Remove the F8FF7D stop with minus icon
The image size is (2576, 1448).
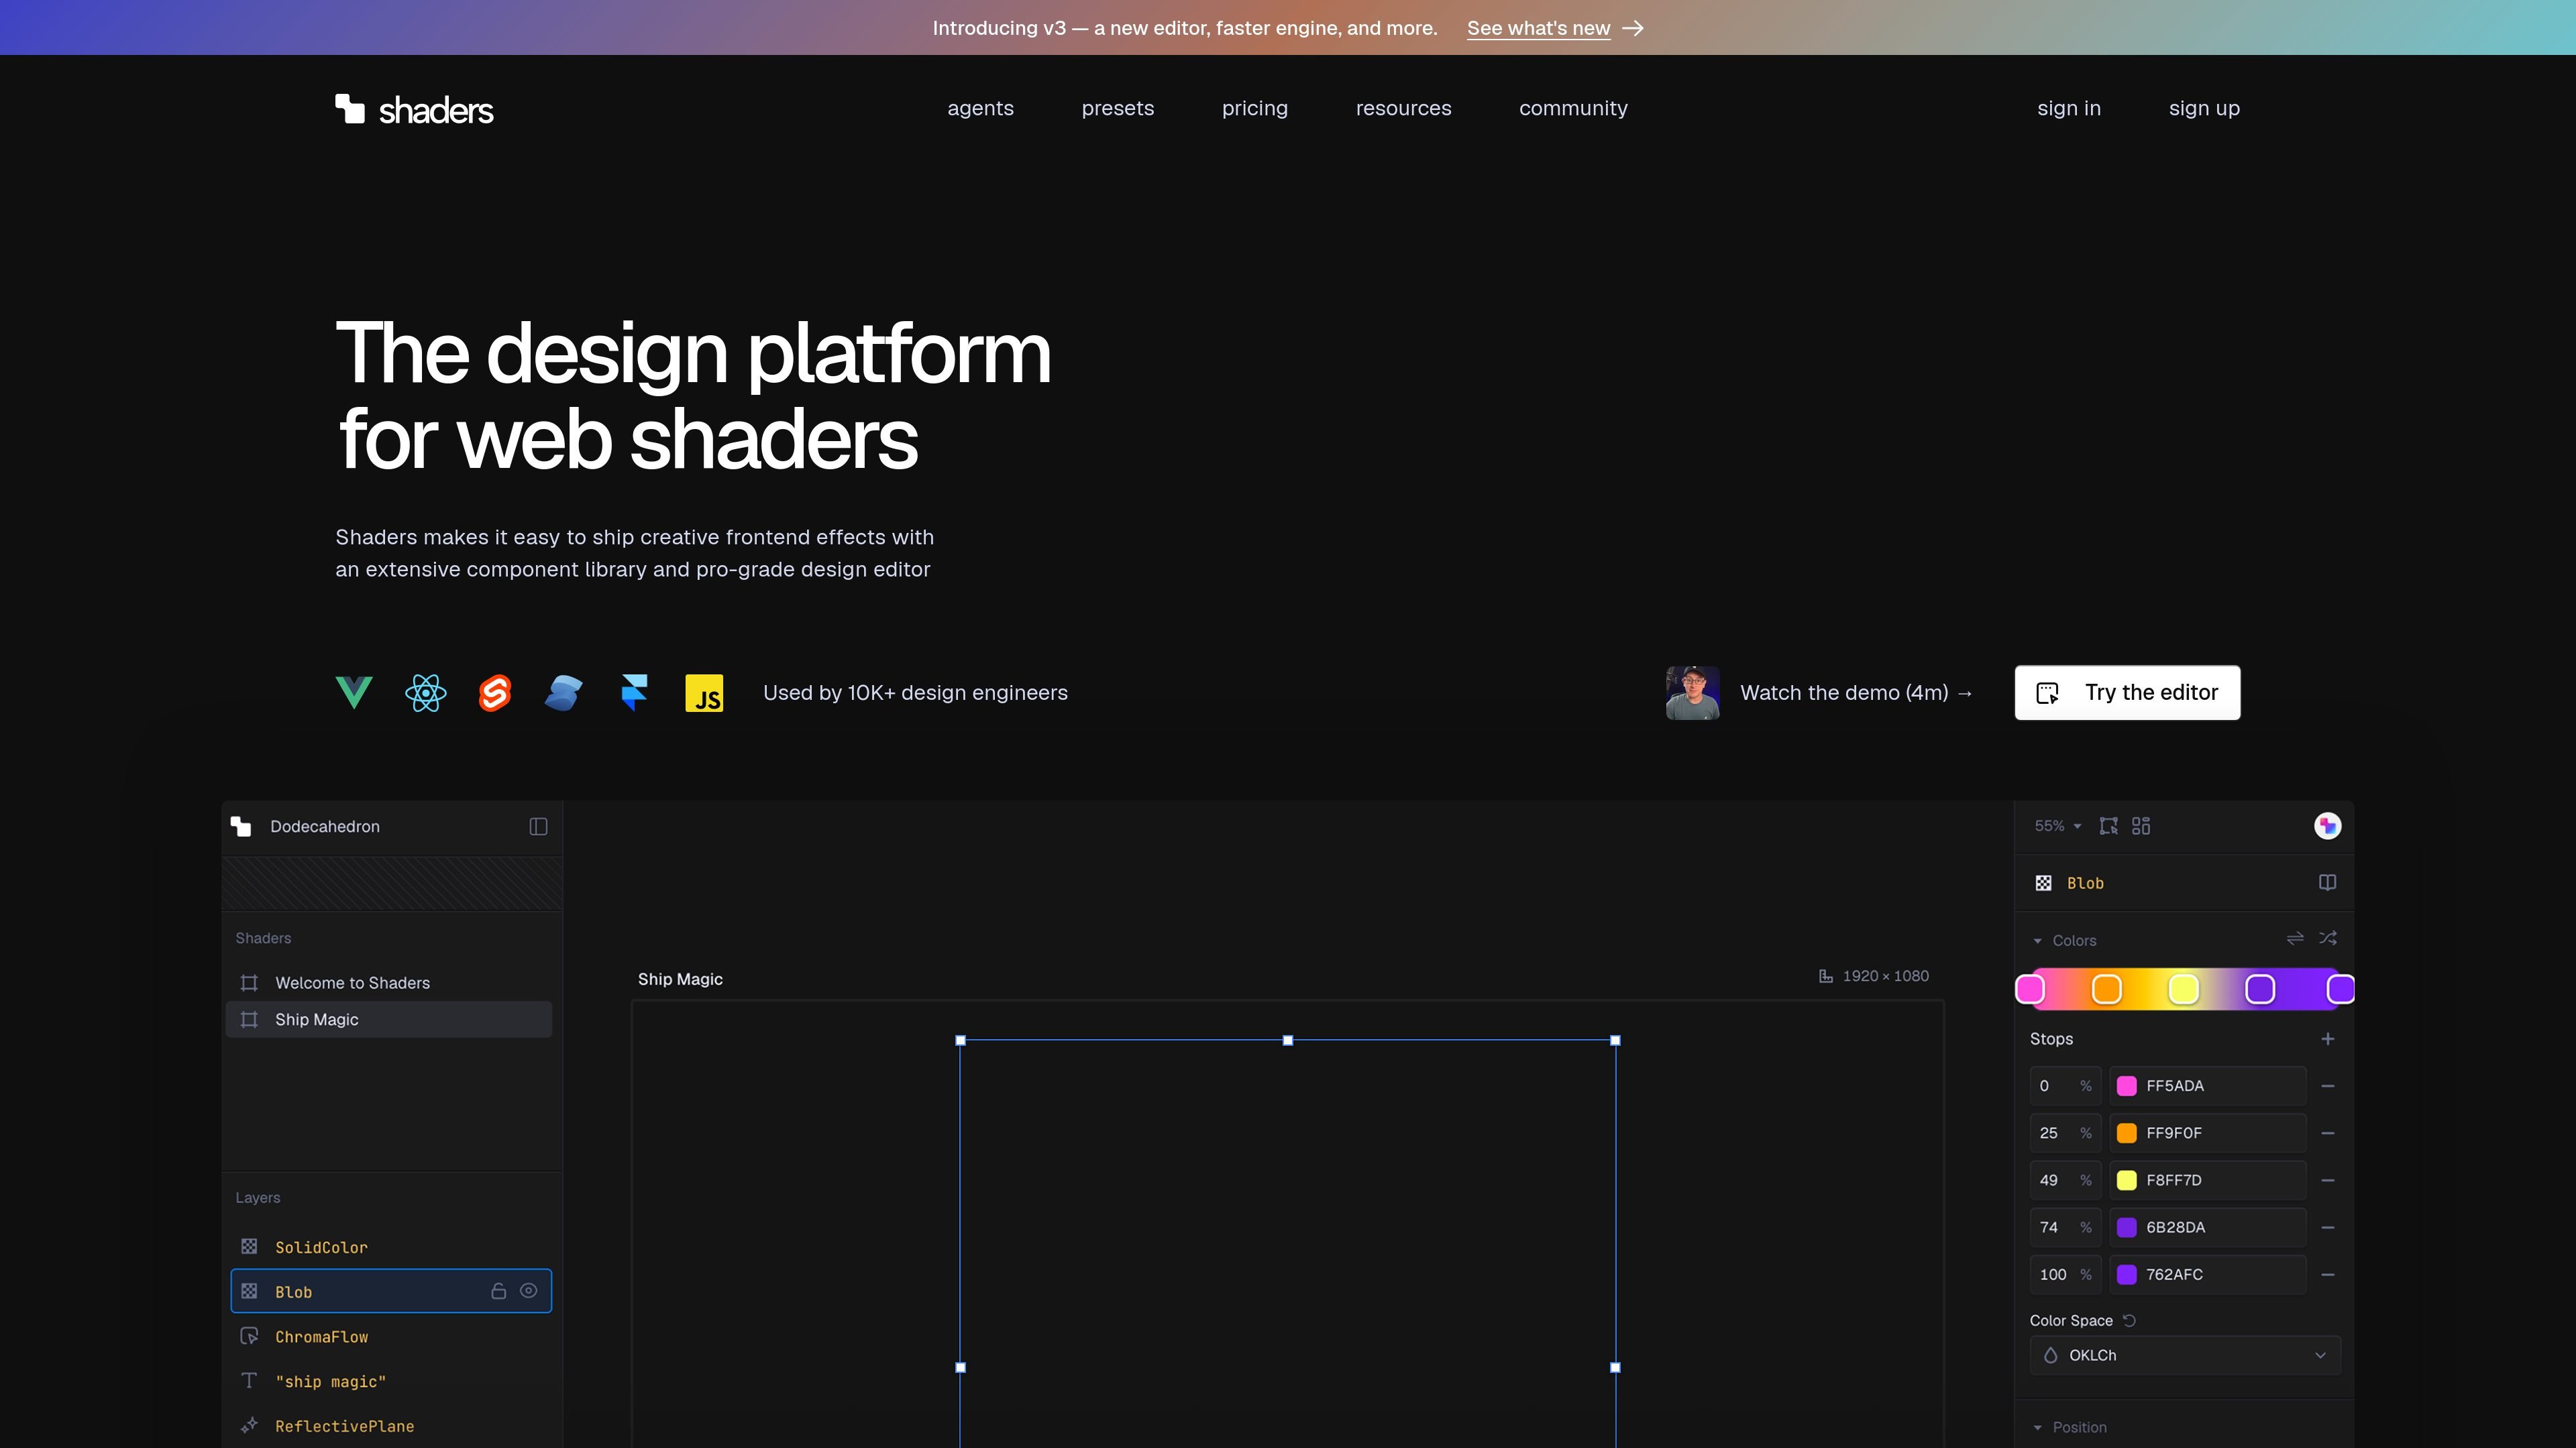pos(2328,1180)
